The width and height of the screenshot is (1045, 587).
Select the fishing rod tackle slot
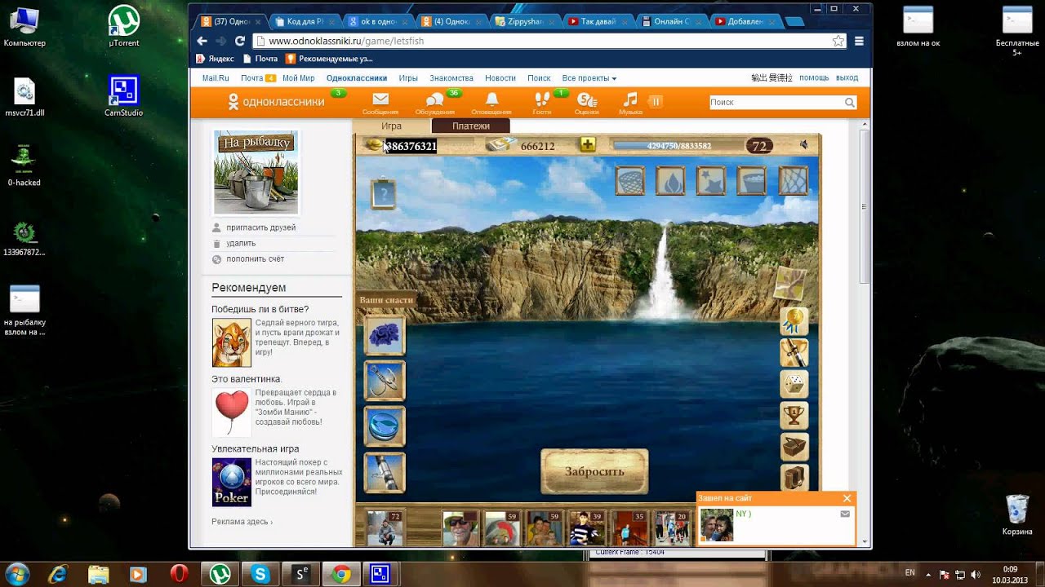pos(384,472)
